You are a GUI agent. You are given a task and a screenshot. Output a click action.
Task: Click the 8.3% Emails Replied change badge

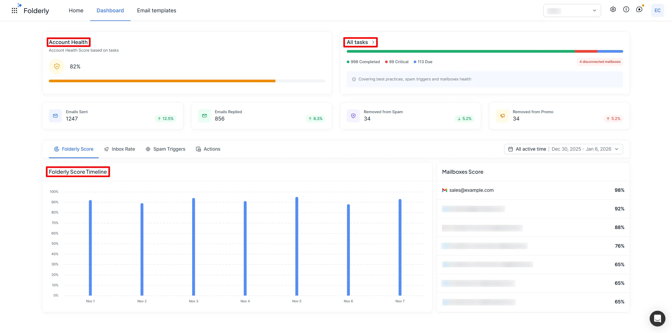[316, 119]
